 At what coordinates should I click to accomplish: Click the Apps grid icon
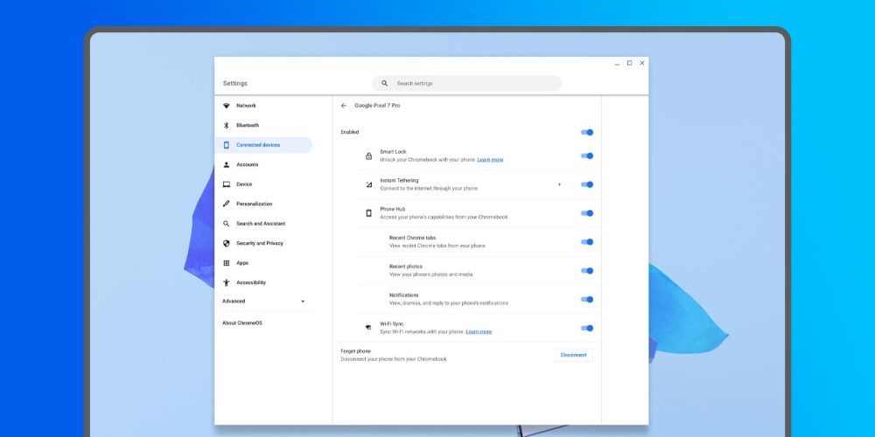coord(227,263)
